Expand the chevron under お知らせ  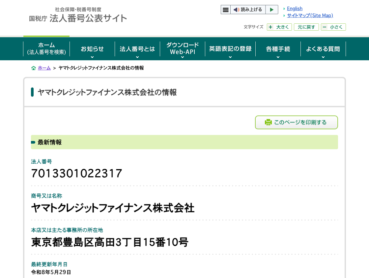92,57
